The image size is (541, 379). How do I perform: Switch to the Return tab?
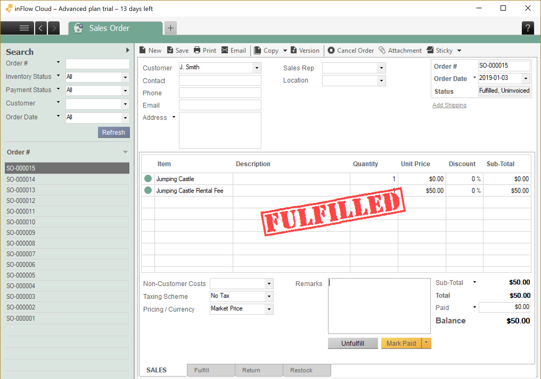[x=259, y=370]
